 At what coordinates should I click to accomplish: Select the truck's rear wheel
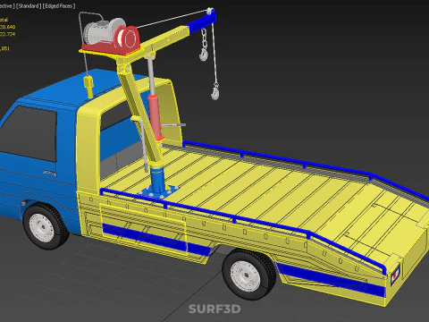pyautogui.click(x=249, y=274)
